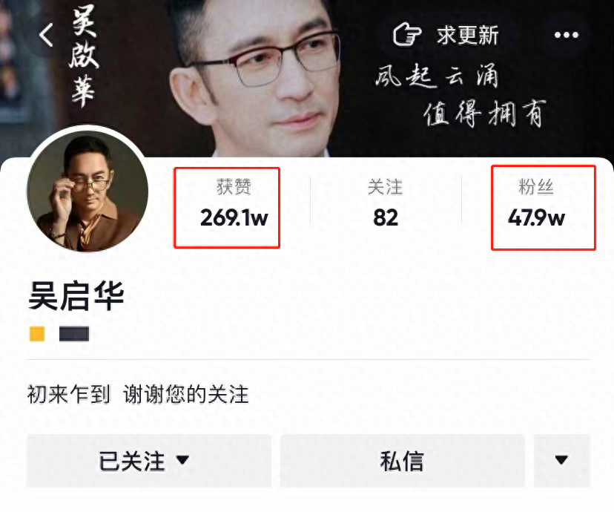Expand the standalone arrow button next to 私信
The image size is (614, 512).
[x=561, y=461]
